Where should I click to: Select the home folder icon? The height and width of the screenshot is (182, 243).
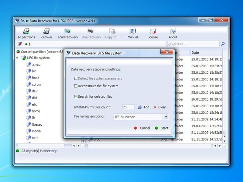point(29,111)
